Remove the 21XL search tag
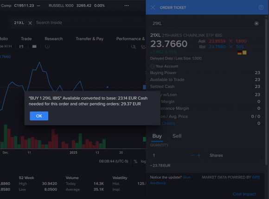Screen dimensions: 269x199 [30, 23]
